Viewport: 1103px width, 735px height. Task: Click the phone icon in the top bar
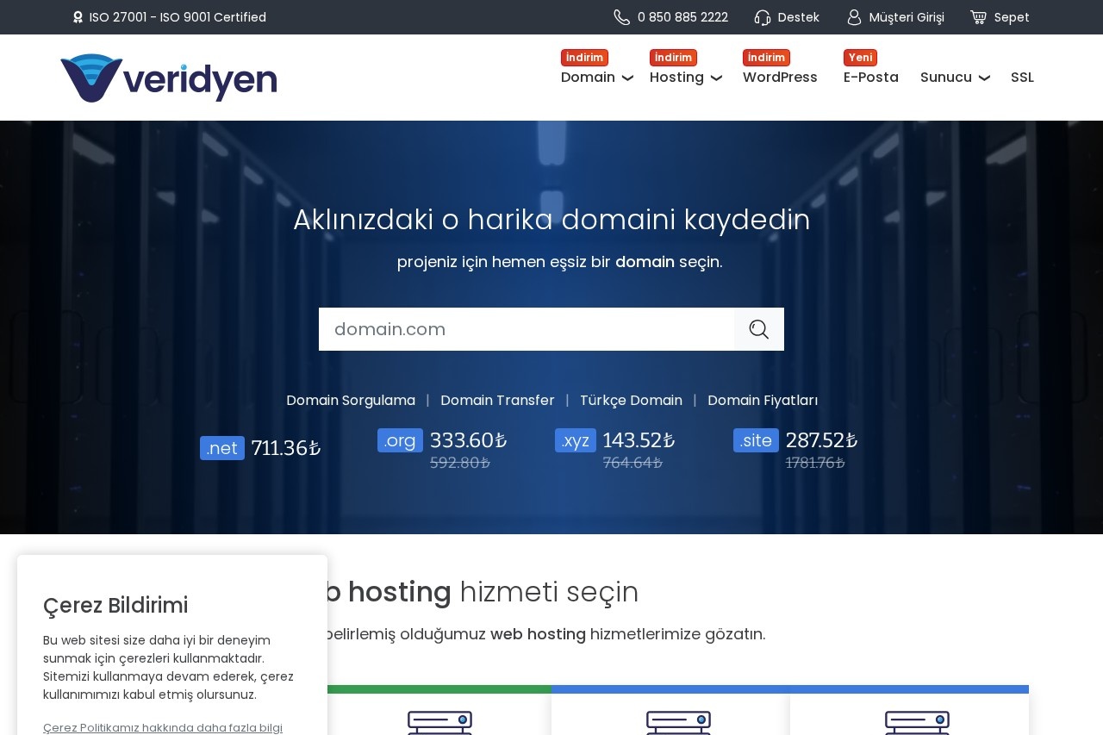coord(620,17)
